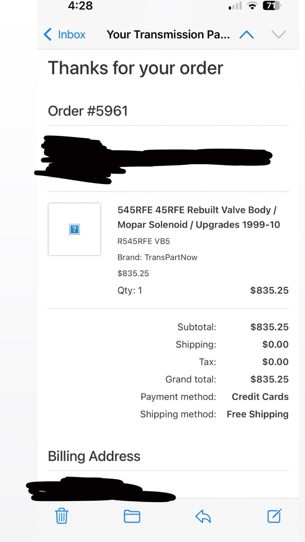
Task: Go to next message with down arrow
Action: (279, 35)
